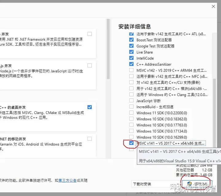Toggle the IntelliCode checkbox
This screenshot has width=221, height=196.
[131, 58]
